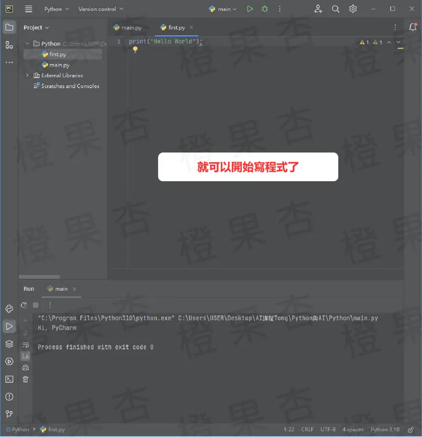
Task: Click the stop process square button
Action: (35, 305)
